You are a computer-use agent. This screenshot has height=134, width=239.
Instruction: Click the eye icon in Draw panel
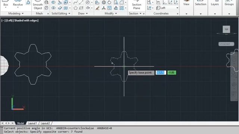click(x=88, y=8)
